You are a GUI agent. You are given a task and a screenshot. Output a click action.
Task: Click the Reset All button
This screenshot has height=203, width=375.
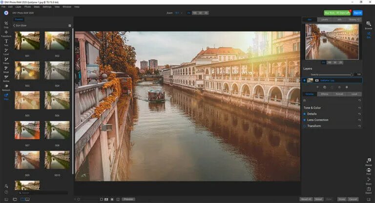click(306, 199)
